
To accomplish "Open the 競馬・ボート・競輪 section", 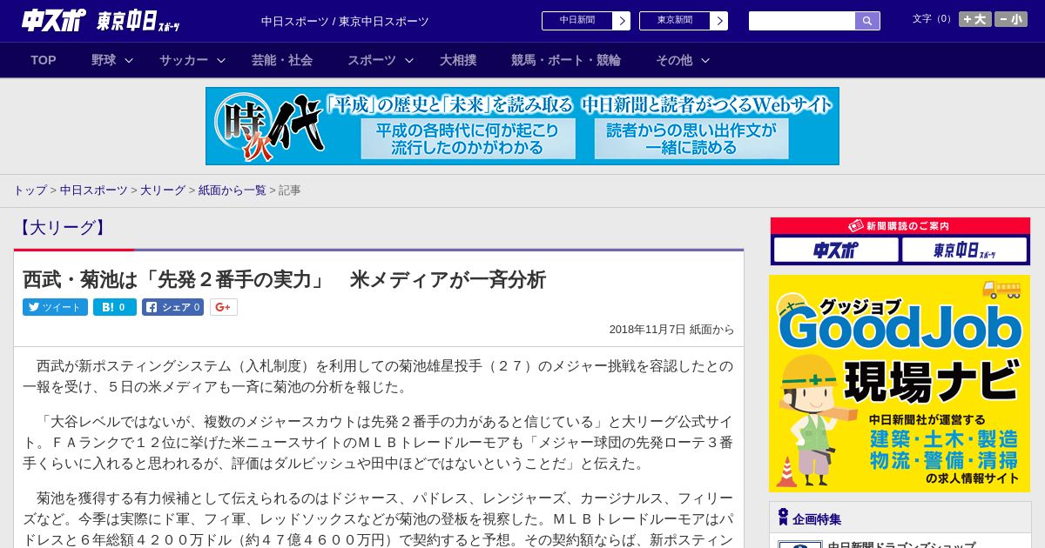I will [566, 60].
